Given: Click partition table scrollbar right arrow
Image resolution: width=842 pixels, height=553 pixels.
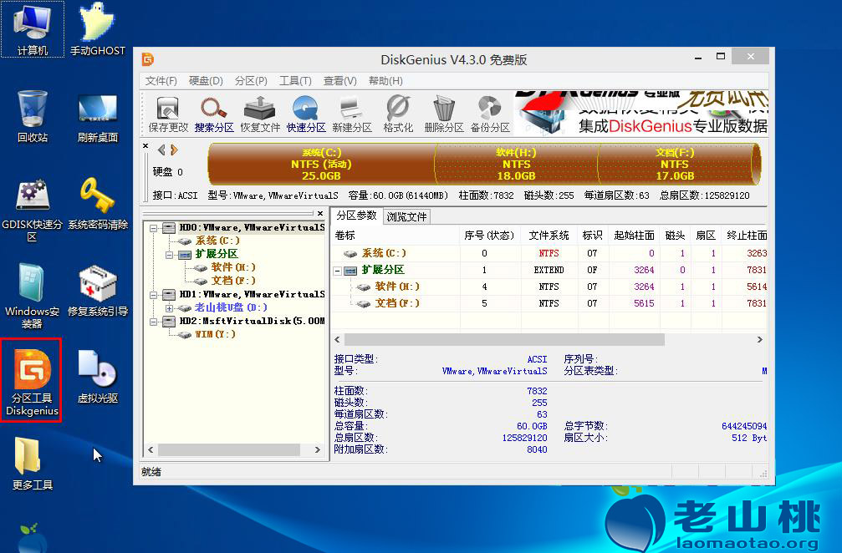Looking at the screenshot, I should pos(760,339).
